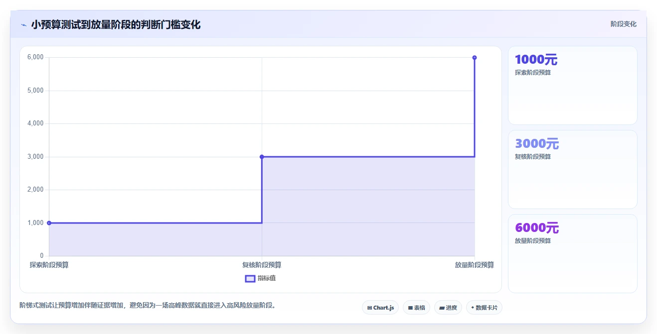
Task: Click the Chart.js tag pill
Action: pyautogui.click(x=380, y=308)
